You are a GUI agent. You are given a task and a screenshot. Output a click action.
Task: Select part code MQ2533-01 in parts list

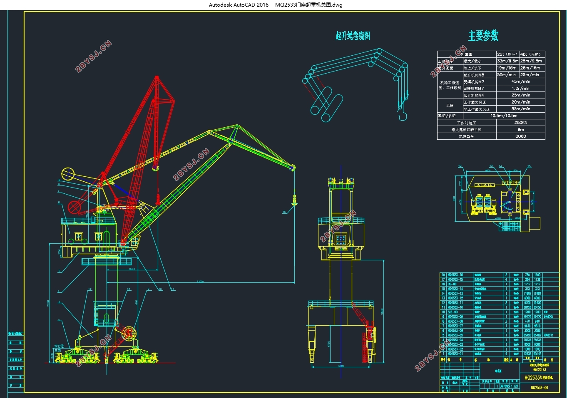455,354
